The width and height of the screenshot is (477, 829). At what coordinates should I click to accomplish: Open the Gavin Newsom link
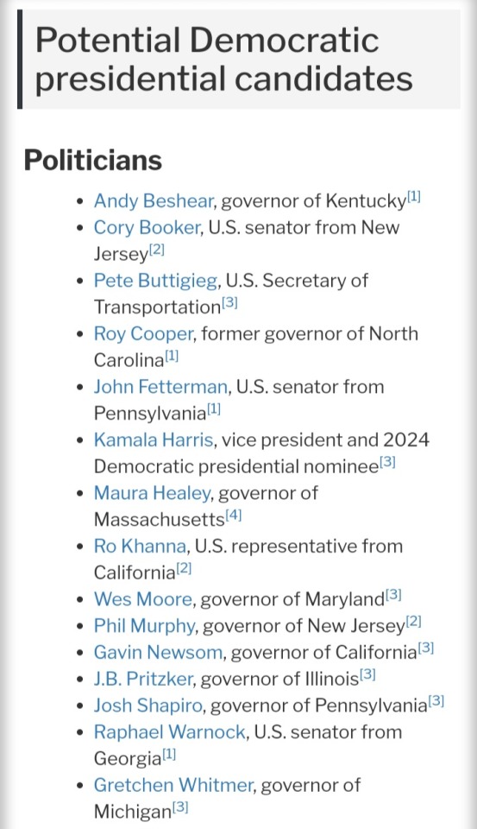(x=159, y=652)
